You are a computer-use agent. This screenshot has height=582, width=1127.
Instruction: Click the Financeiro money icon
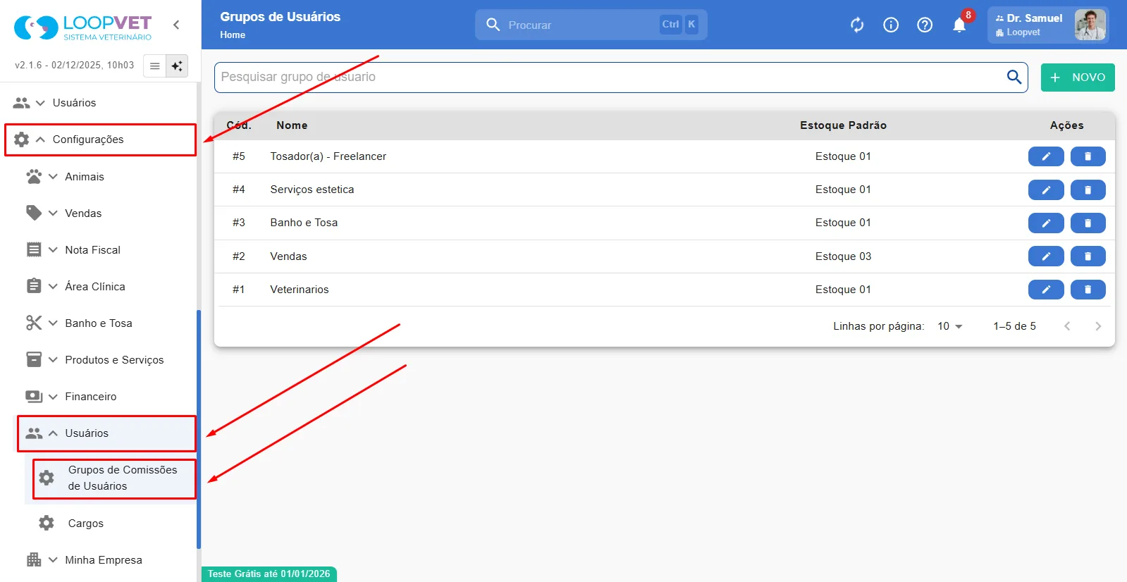34,396
